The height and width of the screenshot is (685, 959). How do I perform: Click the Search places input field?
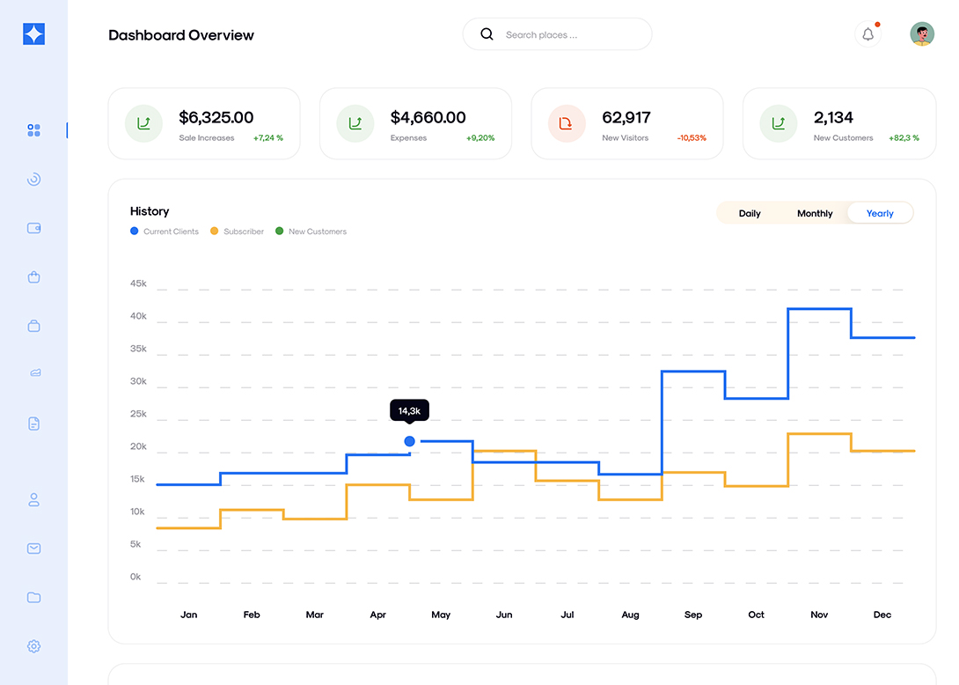point(567,35)
